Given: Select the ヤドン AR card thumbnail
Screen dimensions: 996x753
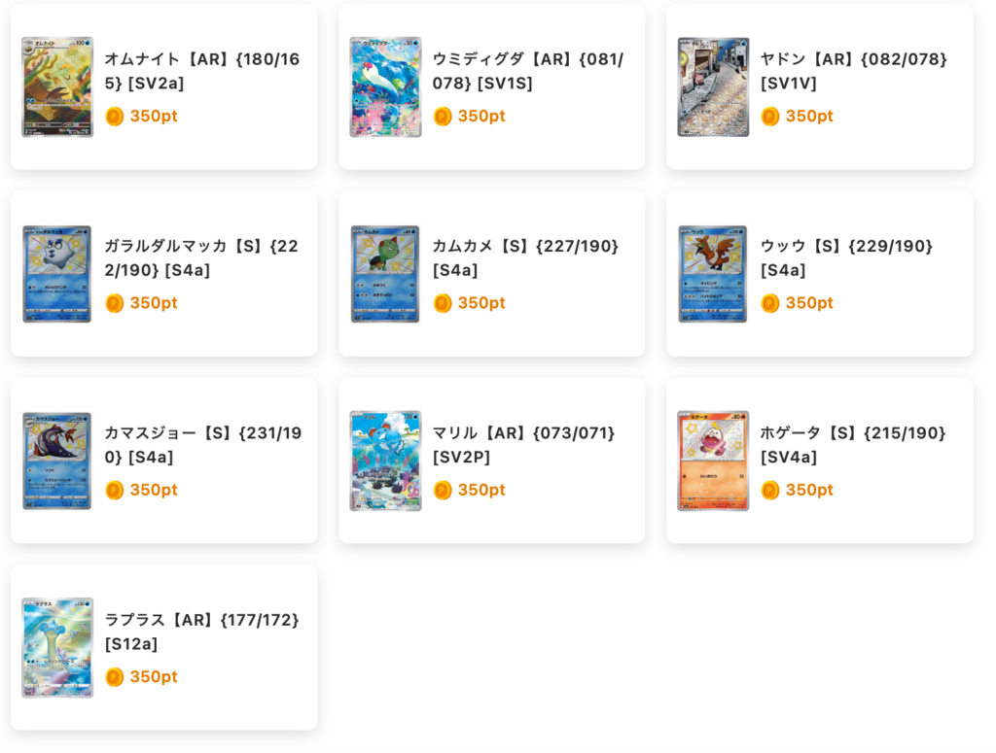Looking at the screenshot, I should point(713,86).
